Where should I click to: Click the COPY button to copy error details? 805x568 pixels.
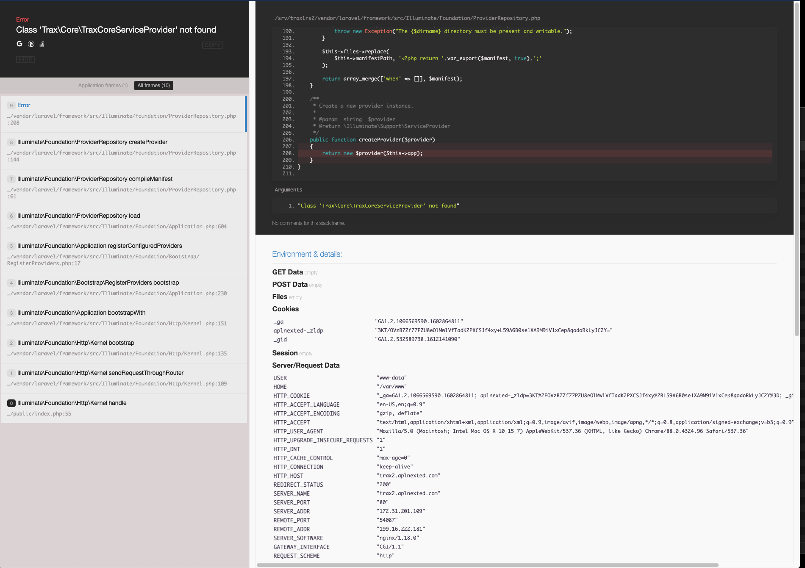tap(212, 45)
